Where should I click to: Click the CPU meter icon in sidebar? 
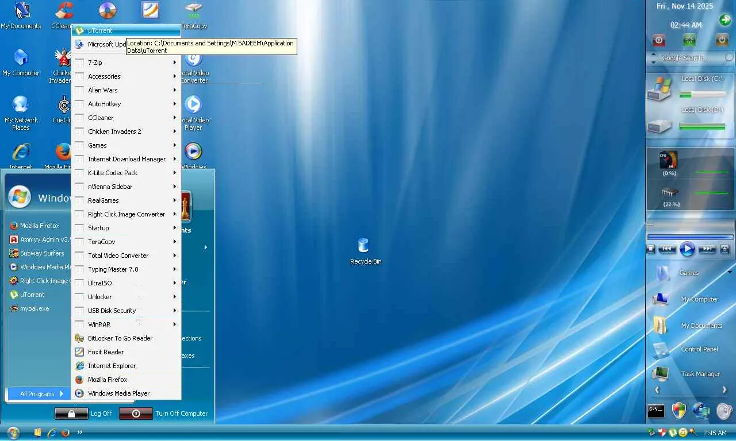click(x=669, y=160)
